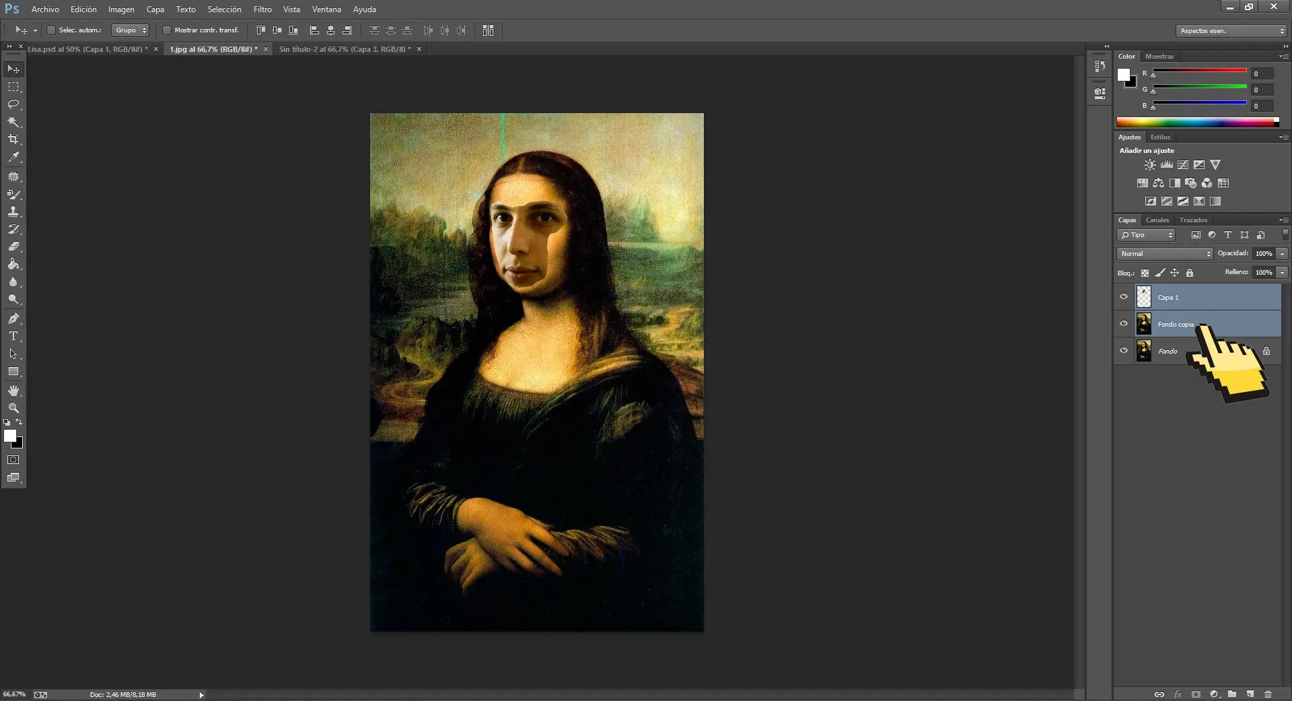Open the Muestras tab

point(1159,57)
